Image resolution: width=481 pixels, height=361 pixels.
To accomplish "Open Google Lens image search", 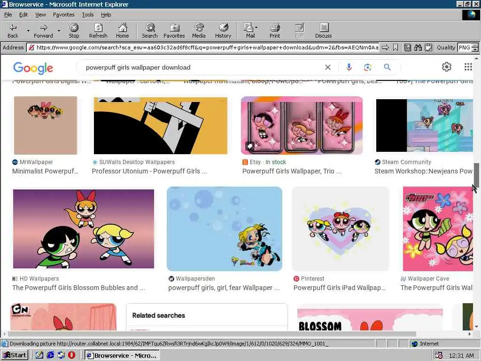I will [x=367, y=67].
